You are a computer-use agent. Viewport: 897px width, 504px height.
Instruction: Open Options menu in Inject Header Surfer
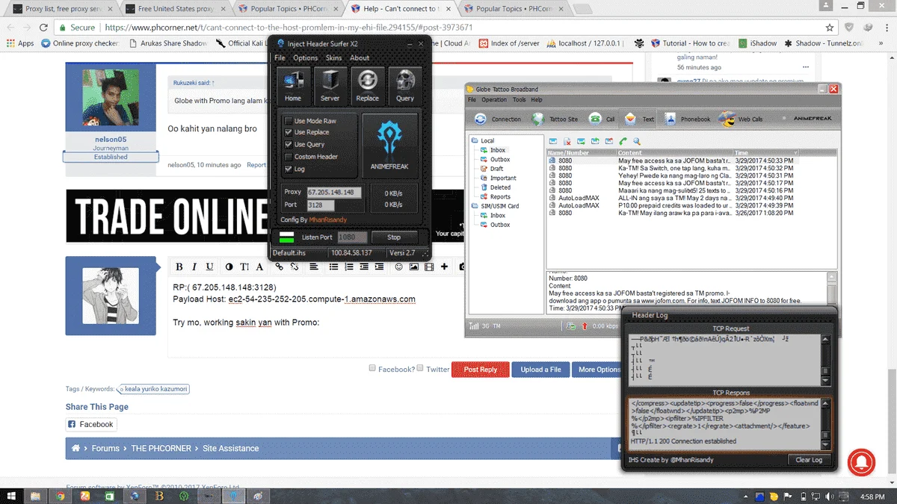pyautogui.click(x=305, y=57)
